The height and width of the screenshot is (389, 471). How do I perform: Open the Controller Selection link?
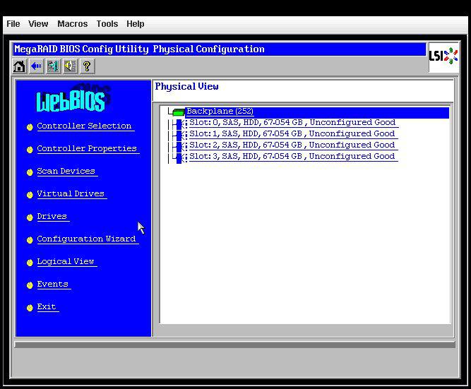[84, 126]
